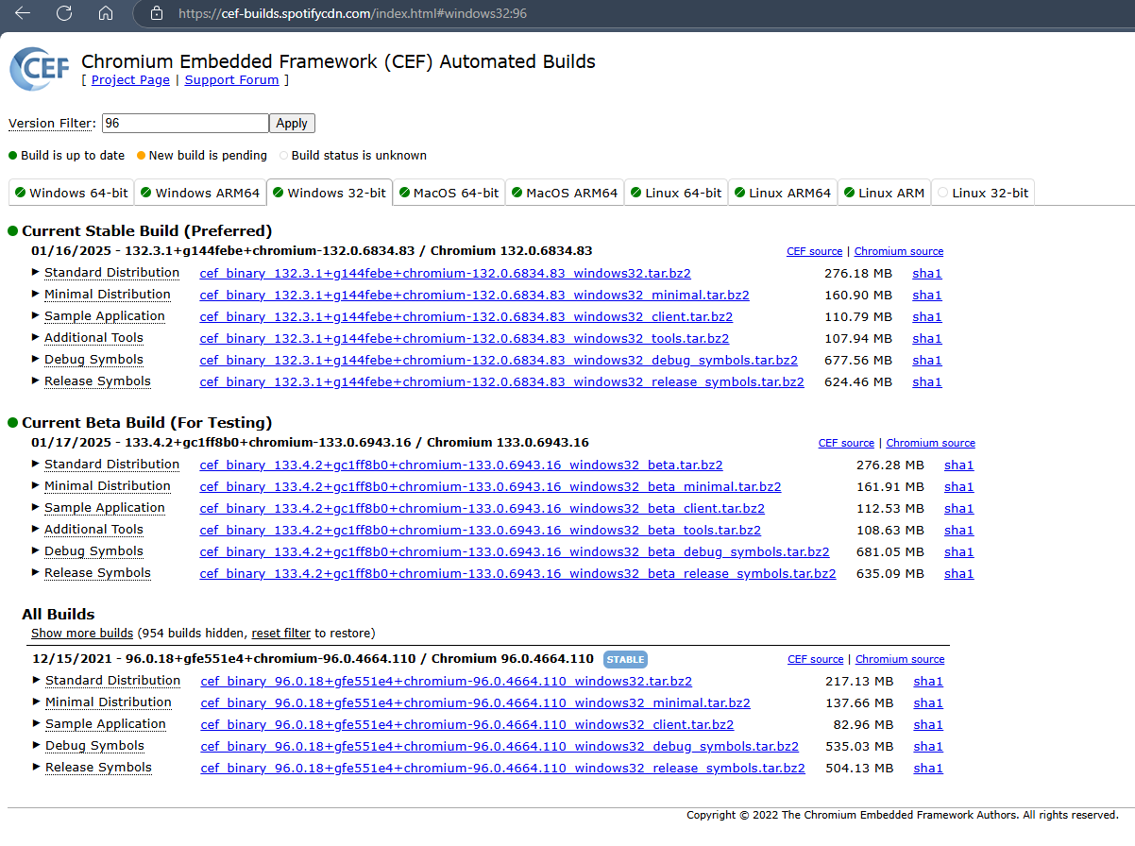
Task: Download 132.3.1 windows32_client.tar.bz2 file
Action: 466,317
